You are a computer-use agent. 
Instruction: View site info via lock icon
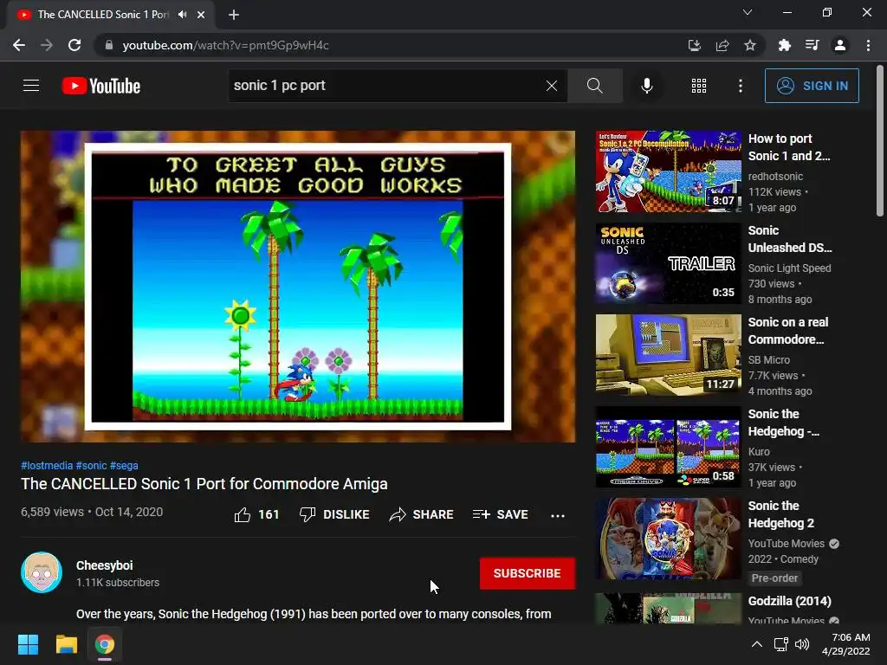click(108, 45)
